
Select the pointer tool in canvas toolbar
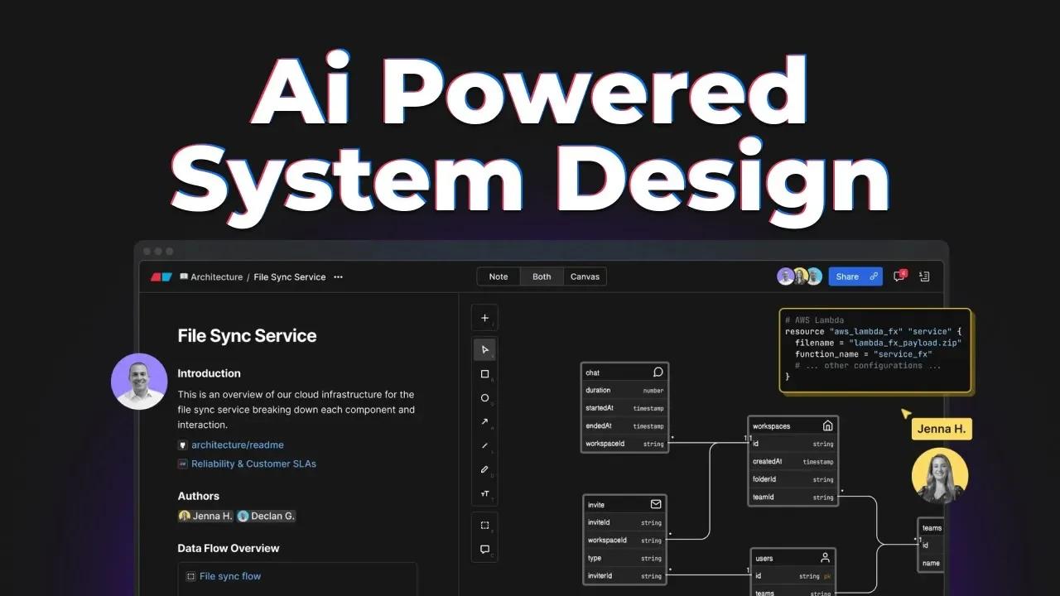pos(484,349)
